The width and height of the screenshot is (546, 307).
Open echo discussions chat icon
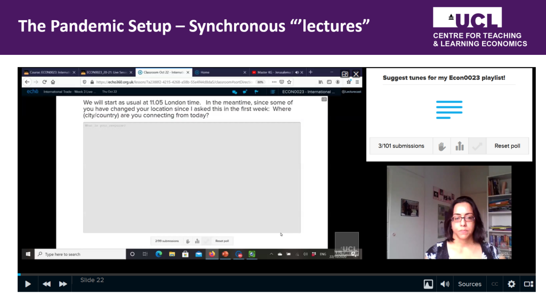click(x=235, y=92)
